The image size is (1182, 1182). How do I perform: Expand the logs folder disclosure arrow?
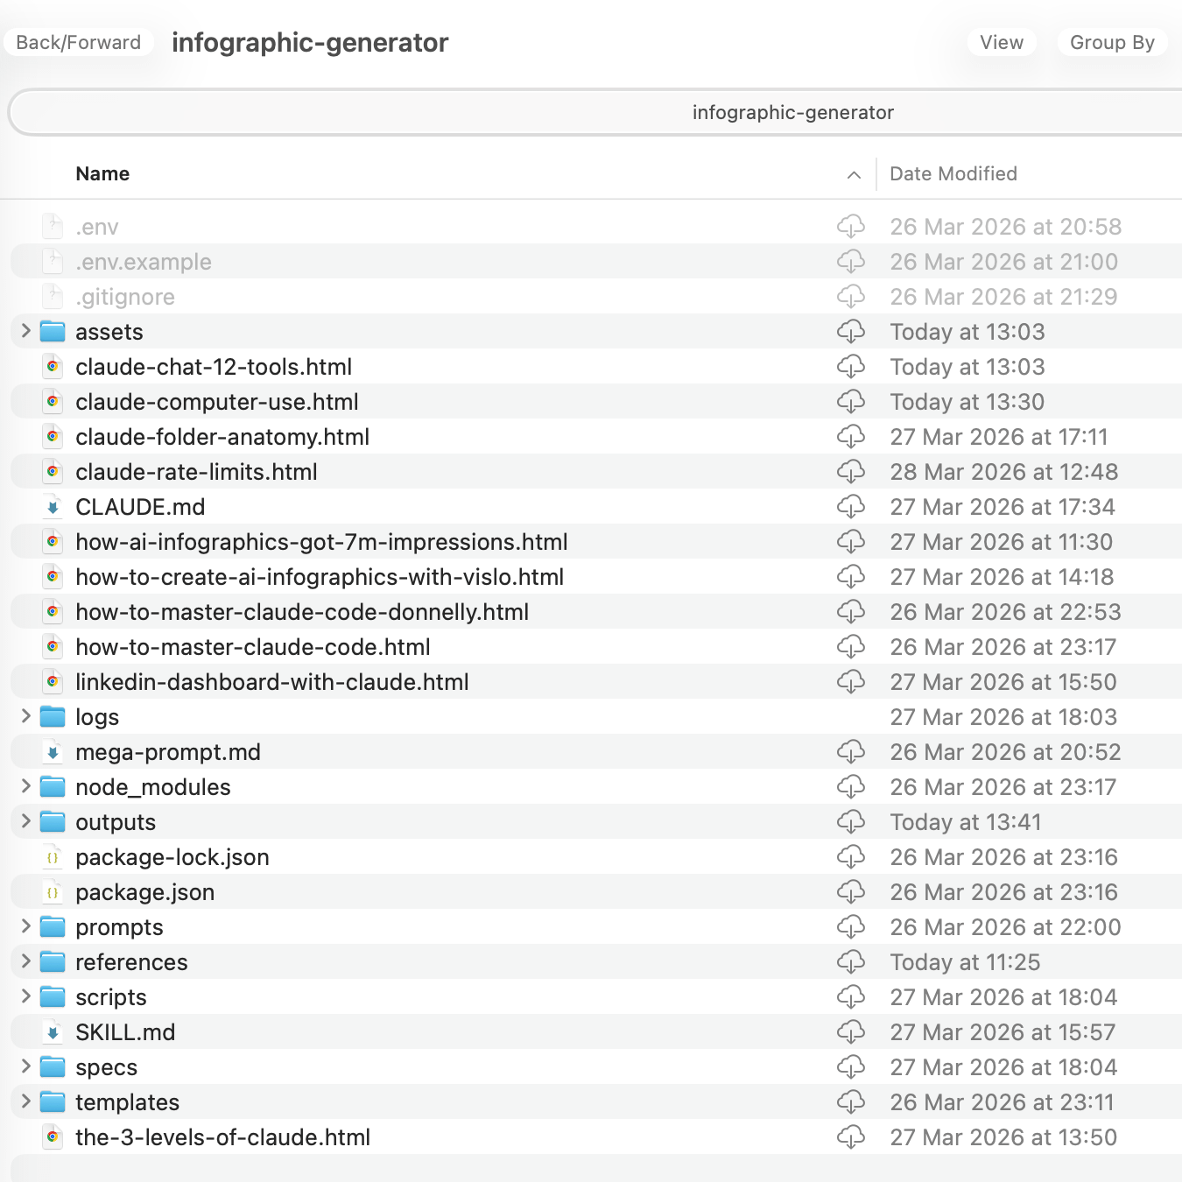pyautogui.click(x=25, y=716)
